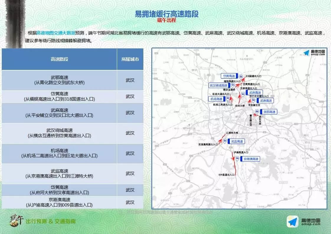The image size is (331, 234).
Task: Click the vertical 青化路立交 text on the map
Action: 251,120
